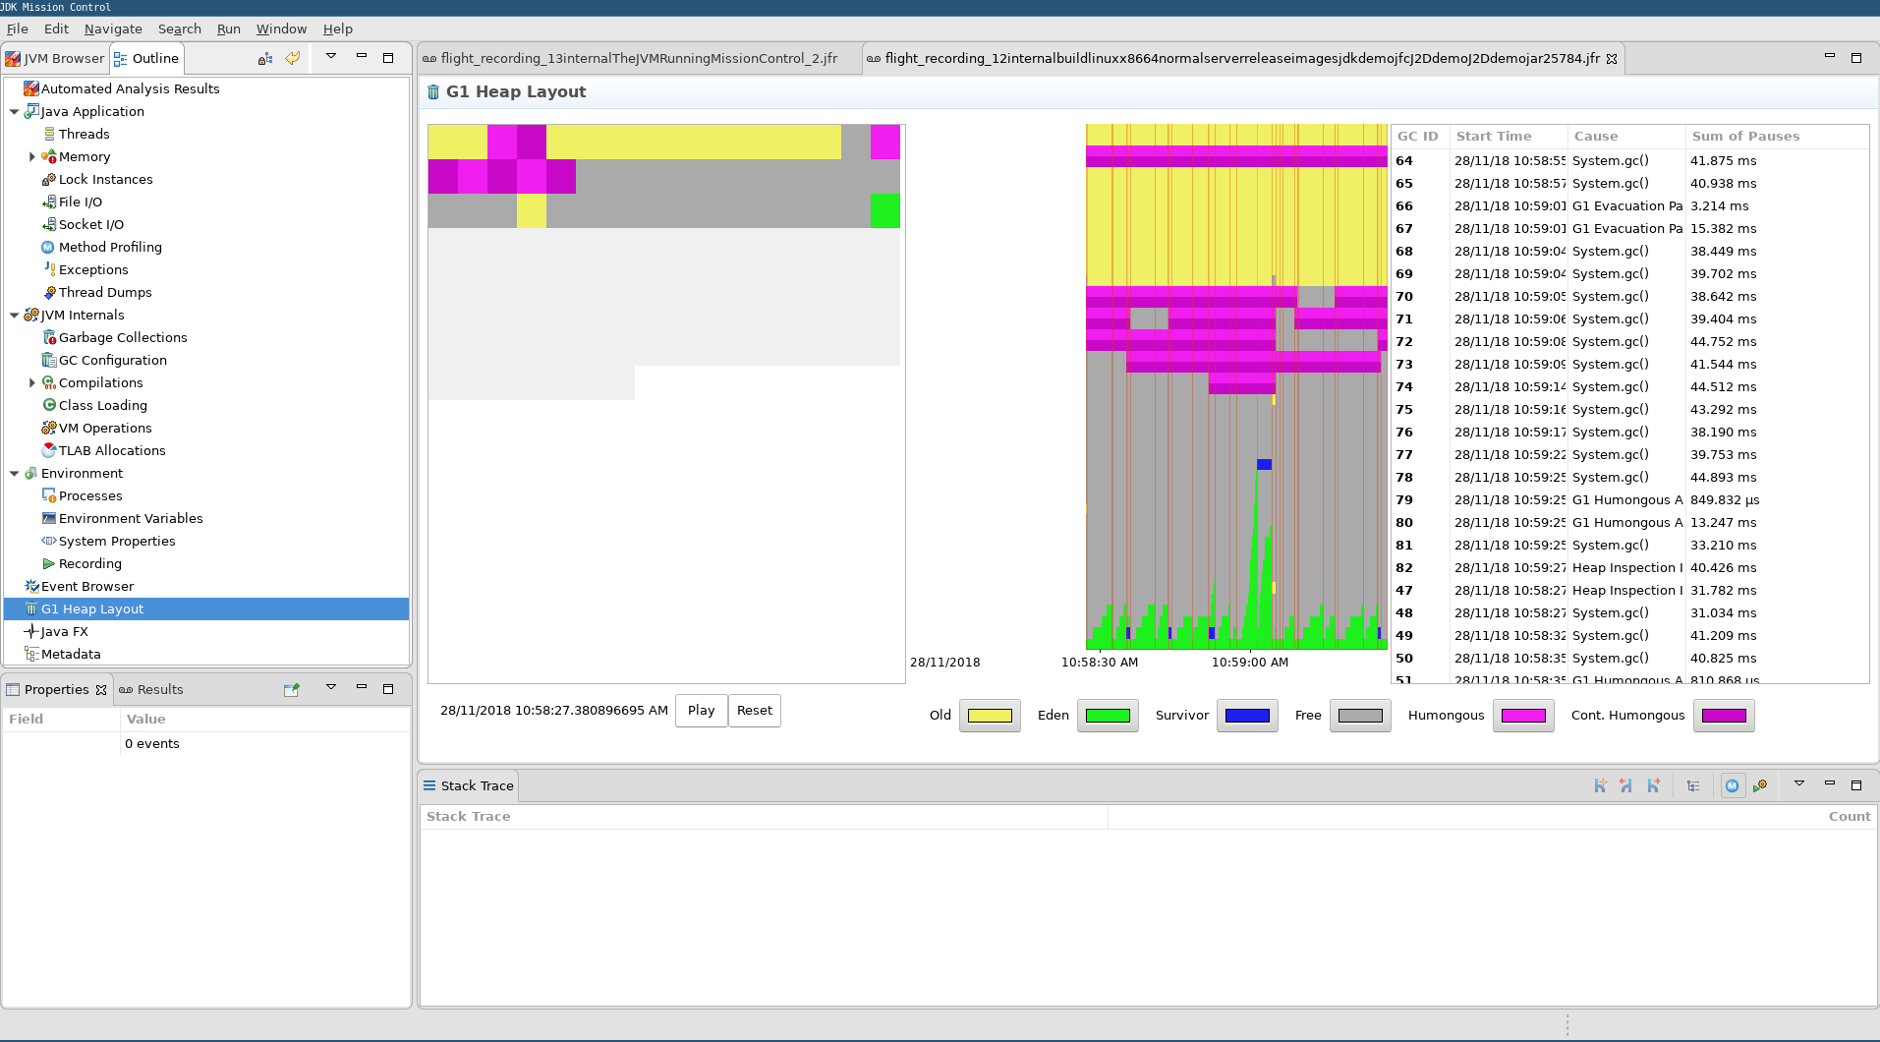Click the Event Browser icon

[x=31, y=586]
